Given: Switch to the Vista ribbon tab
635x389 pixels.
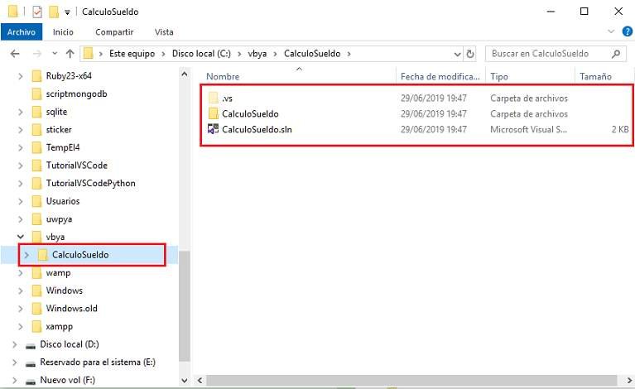Looking at the screenshot, I should click(x=164, y=31).
